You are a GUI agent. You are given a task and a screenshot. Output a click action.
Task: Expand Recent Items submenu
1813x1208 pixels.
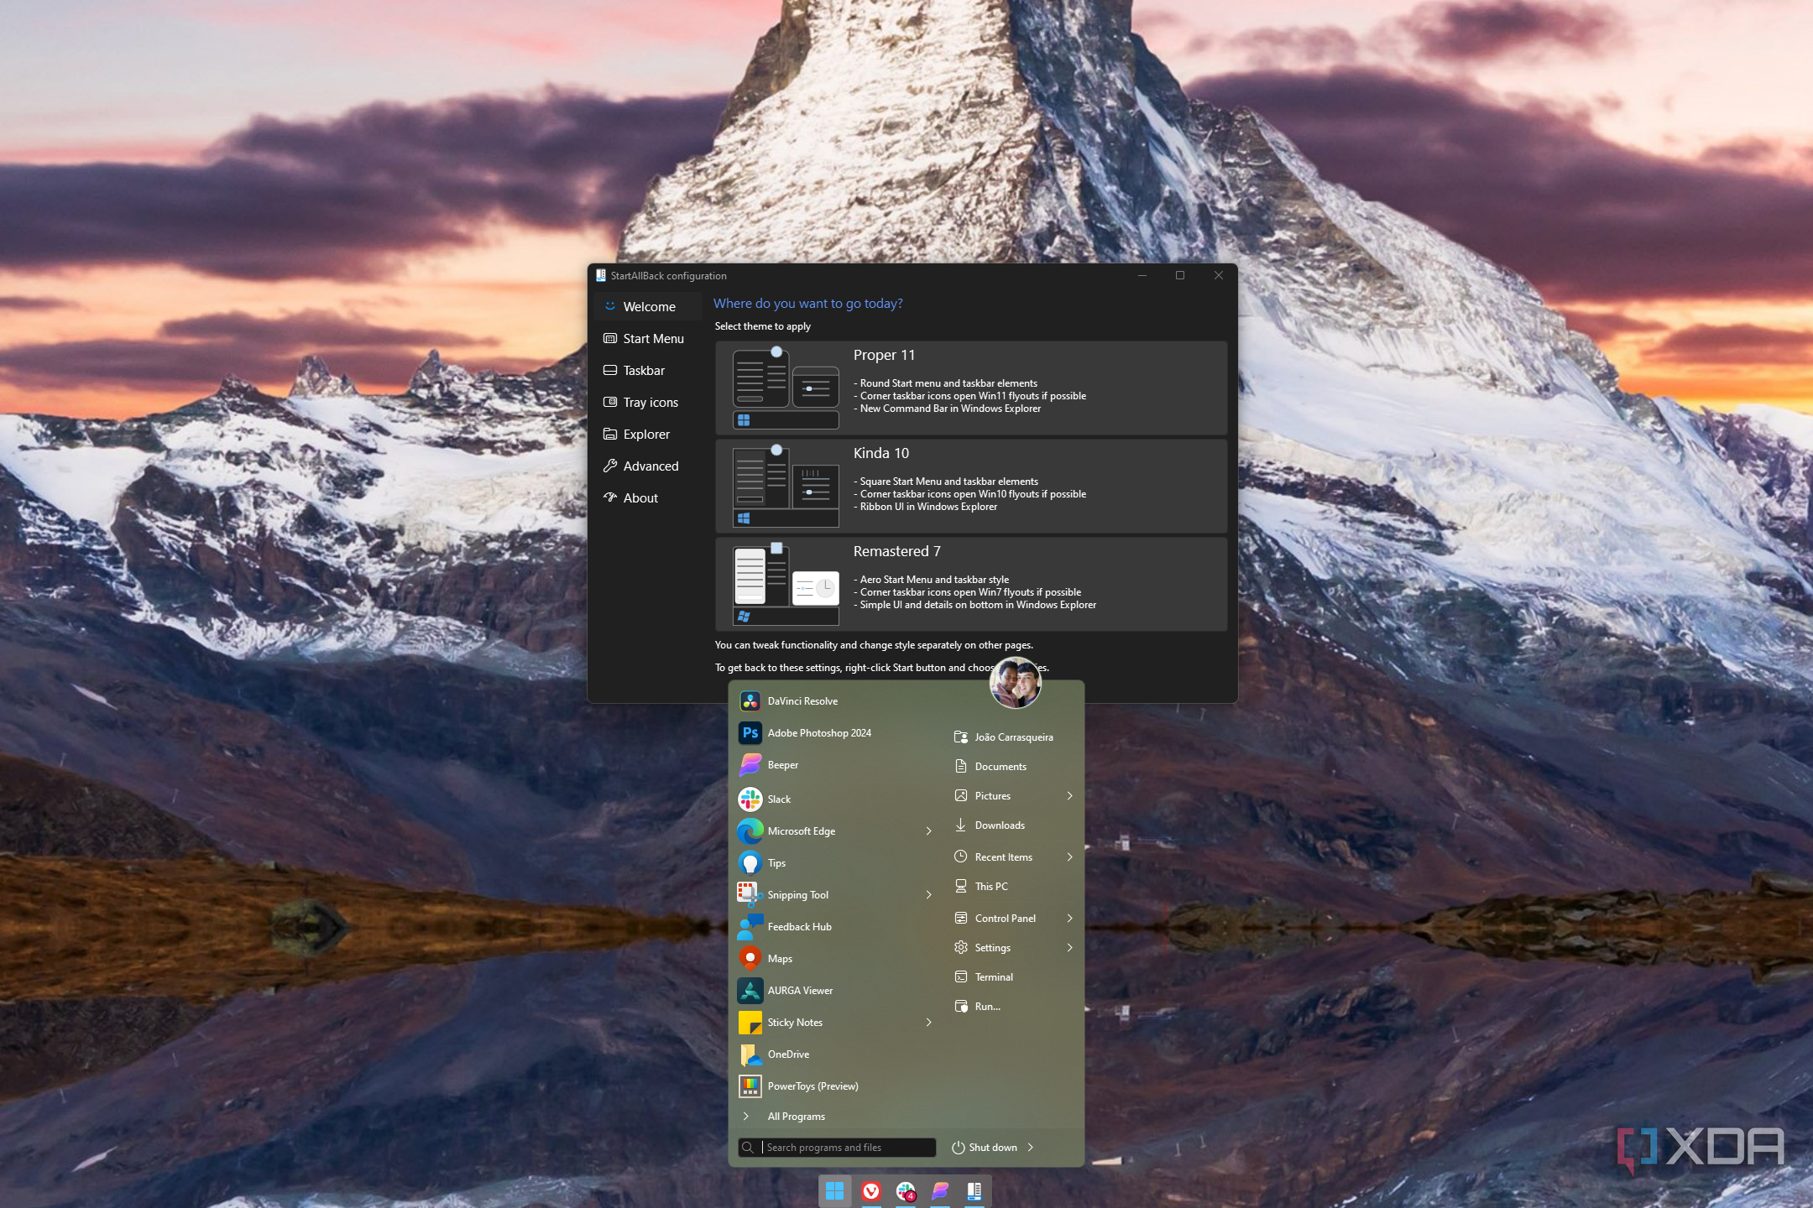(x=1068, y=857)
